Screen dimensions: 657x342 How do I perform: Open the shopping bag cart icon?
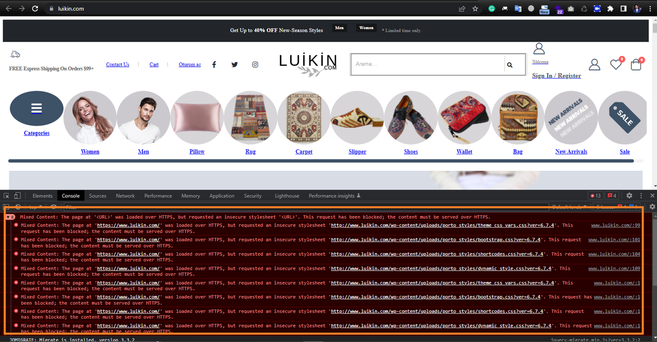[636, 65]
